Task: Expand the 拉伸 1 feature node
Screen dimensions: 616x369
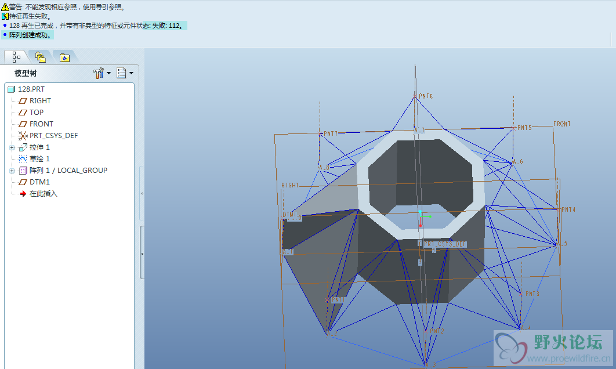Action: coord(12,147)
